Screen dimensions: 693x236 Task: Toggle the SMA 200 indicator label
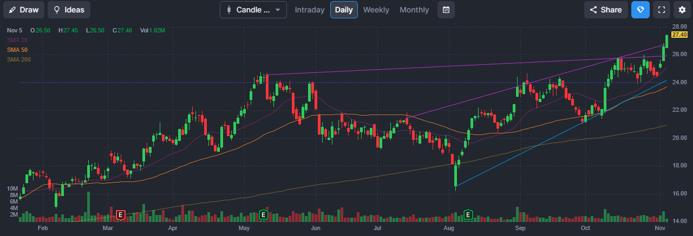(19, 59)
